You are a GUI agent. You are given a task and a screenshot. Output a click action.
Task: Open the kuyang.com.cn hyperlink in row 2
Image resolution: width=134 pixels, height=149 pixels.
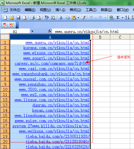56,48
